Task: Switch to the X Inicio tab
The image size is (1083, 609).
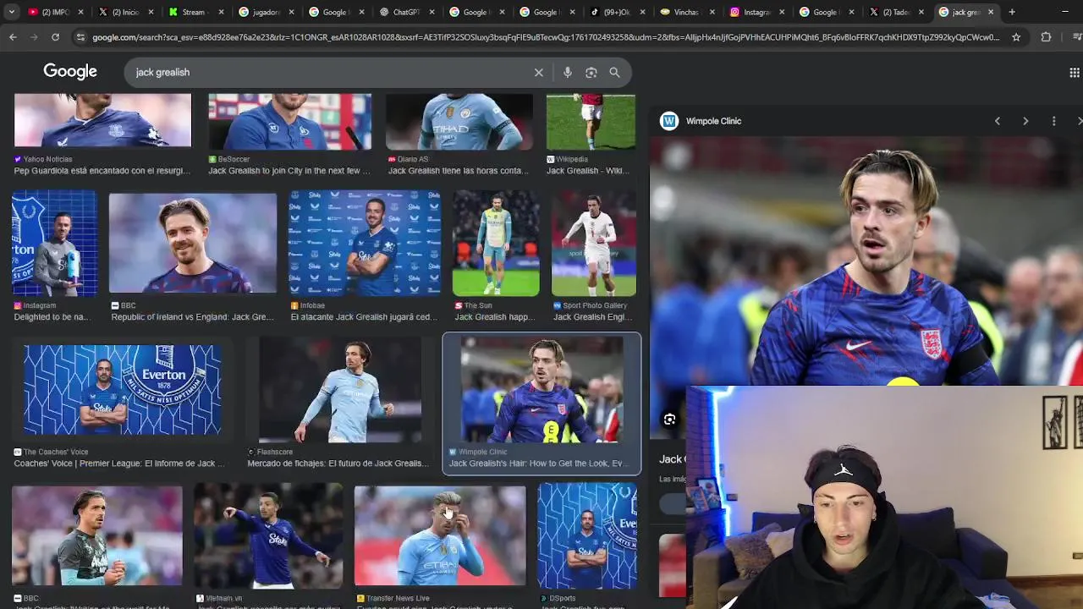Action: pos(126,12)
